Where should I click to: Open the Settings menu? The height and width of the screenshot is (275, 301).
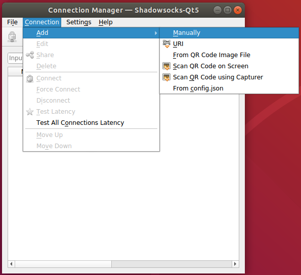79,22
